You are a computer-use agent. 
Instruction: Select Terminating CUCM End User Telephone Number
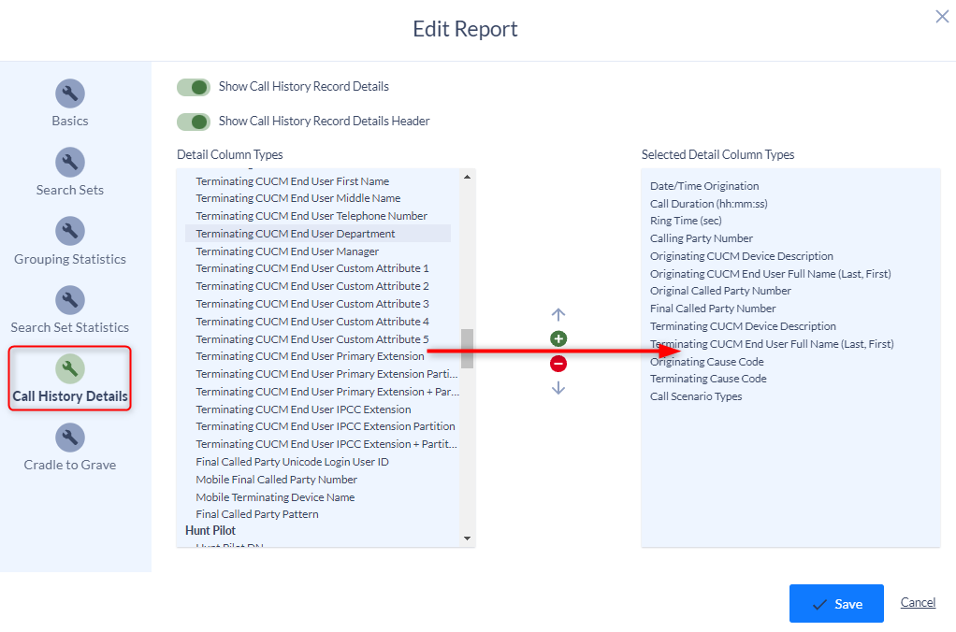click(311, 216)
